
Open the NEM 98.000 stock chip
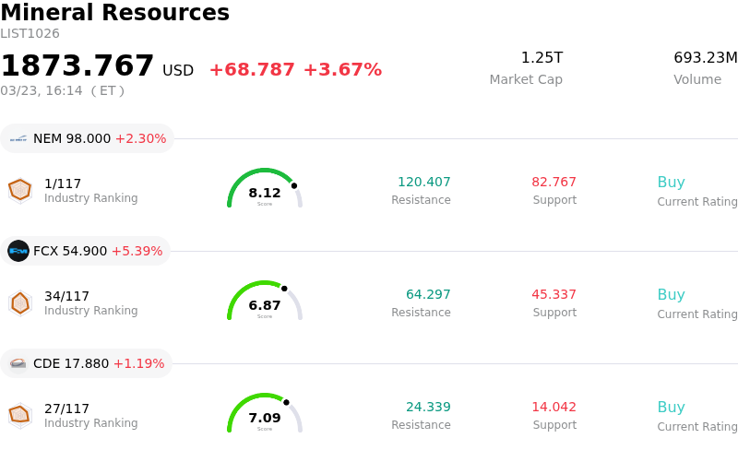click(88, 139)
